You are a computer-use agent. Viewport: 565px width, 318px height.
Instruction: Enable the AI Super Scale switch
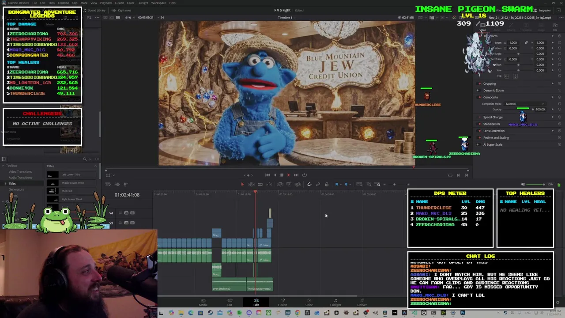point(478,144)
